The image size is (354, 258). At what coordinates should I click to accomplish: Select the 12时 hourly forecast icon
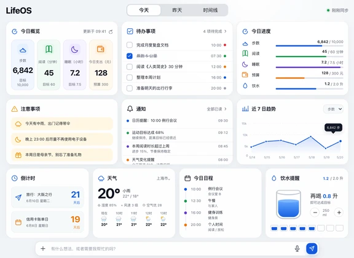tap(148, 219)
